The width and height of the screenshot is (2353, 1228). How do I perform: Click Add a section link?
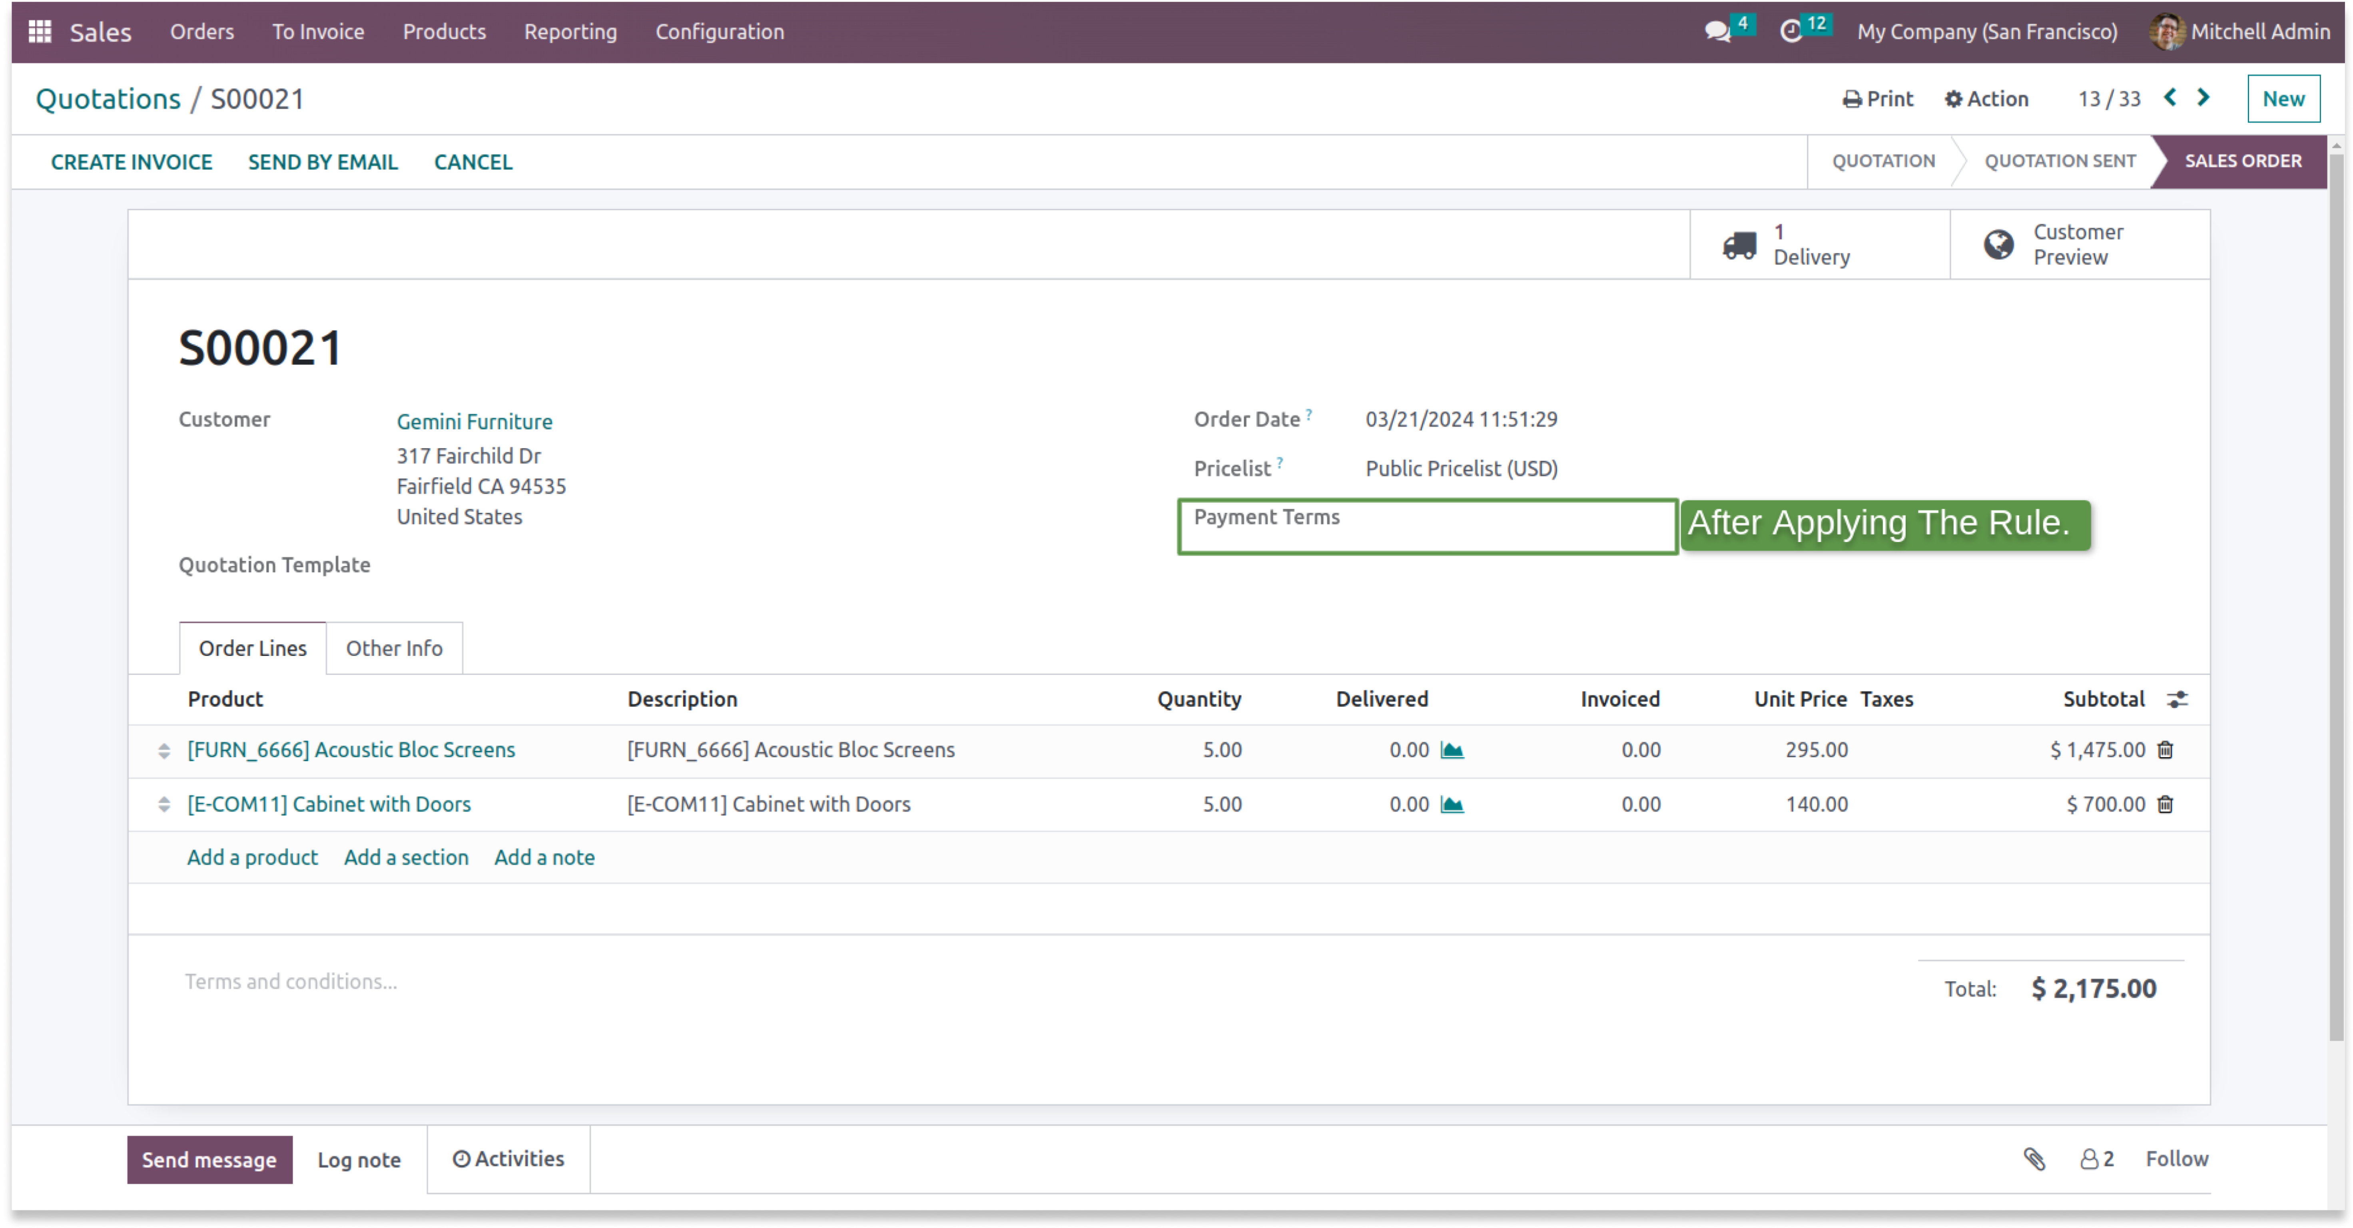pos(406,858)
